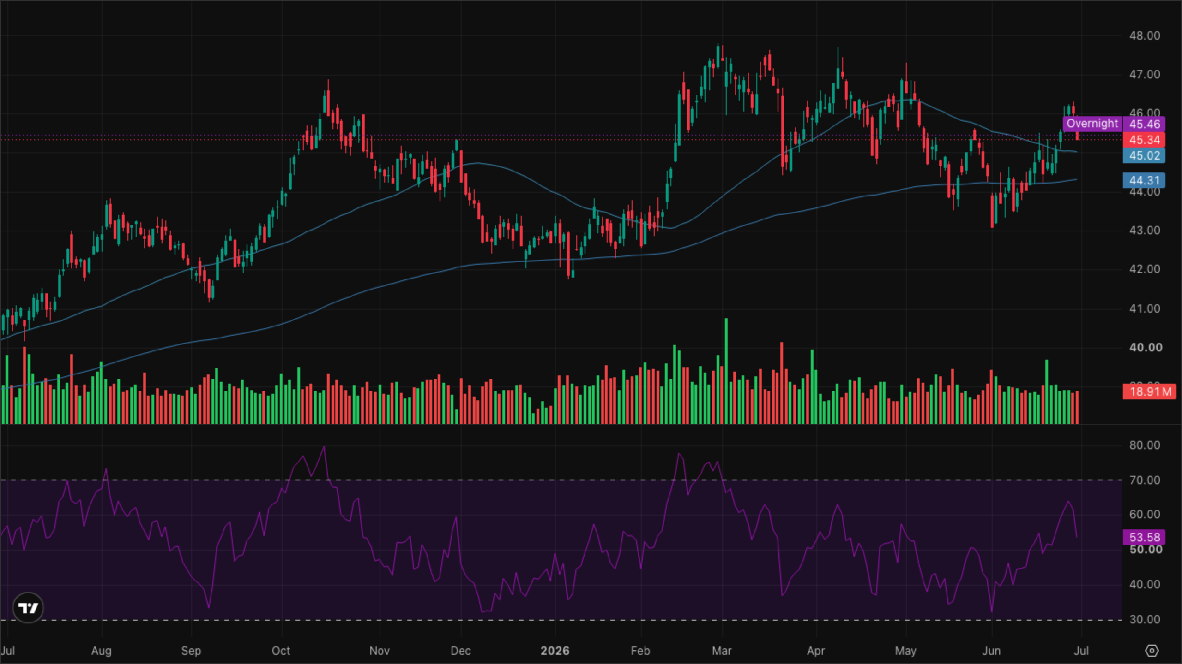
Task: Click the 45.46 overnight price value tag
Action: [1144, 124]
